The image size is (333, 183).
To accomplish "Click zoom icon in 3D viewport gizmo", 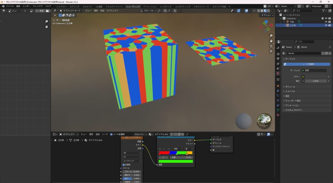I will click(271, 36).
